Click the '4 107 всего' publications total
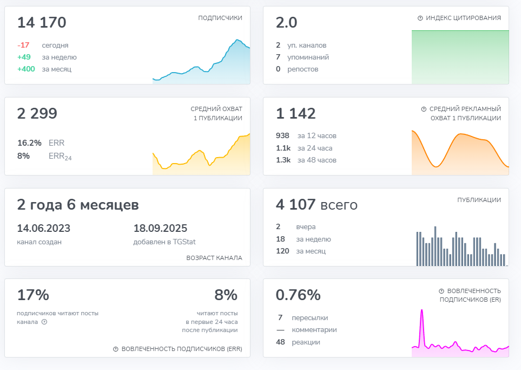Screen dimensions: 521x370 (x=316, y=205)
